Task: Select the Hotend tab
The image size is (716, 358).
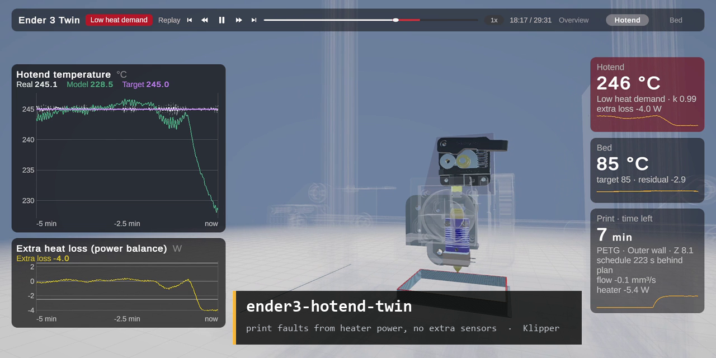Action: coord(627,20)
